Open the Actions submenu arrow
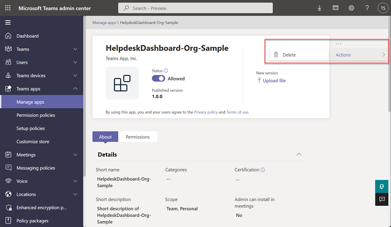Screen dimensions: 391x227 (x=384, y=55)
